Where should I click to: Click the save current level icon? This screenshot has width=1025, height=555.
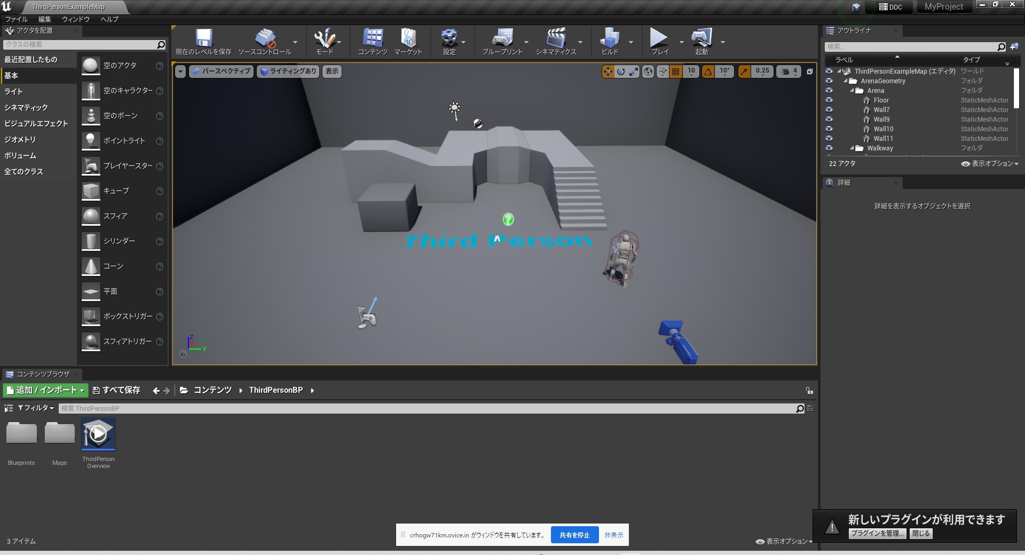203,39
